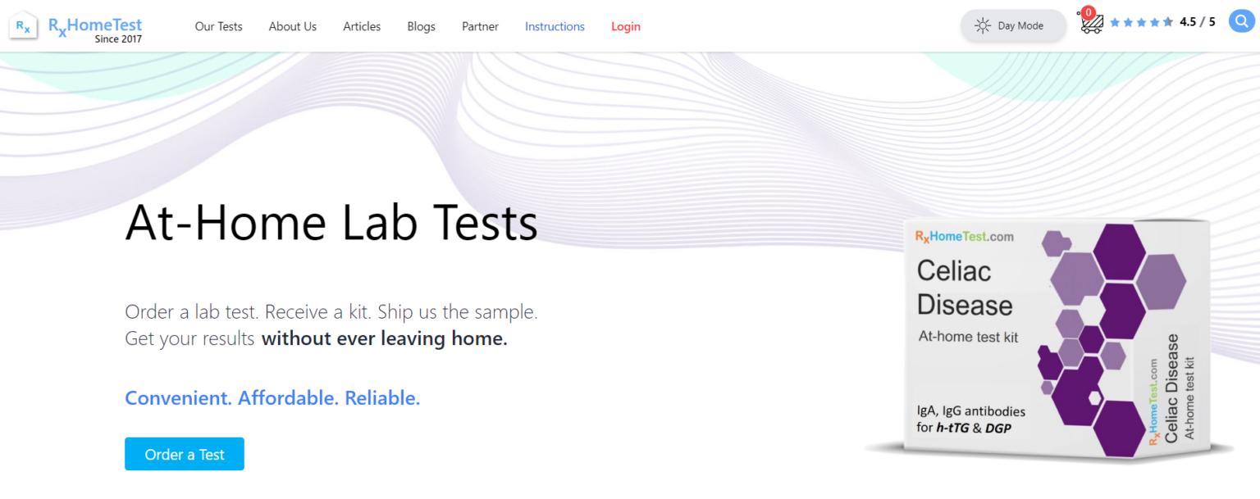Open the Our Tests menu
Image resolution: width=1260 pixels, height=499 pixels.
218,26
